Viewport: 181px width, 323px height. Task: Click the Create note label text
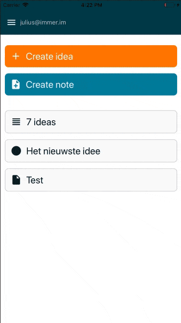tap(50, 84)
